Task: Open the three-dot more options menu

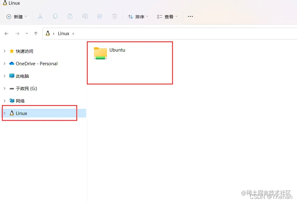Action: coord(190,16)
